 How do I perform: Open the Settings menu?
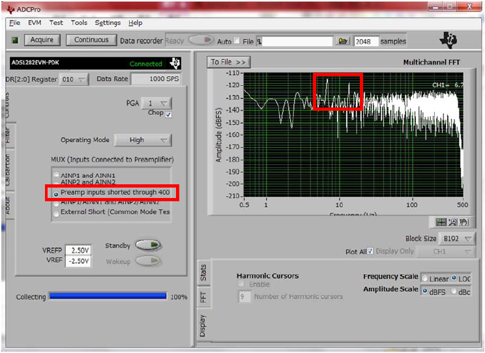(108, 23)
